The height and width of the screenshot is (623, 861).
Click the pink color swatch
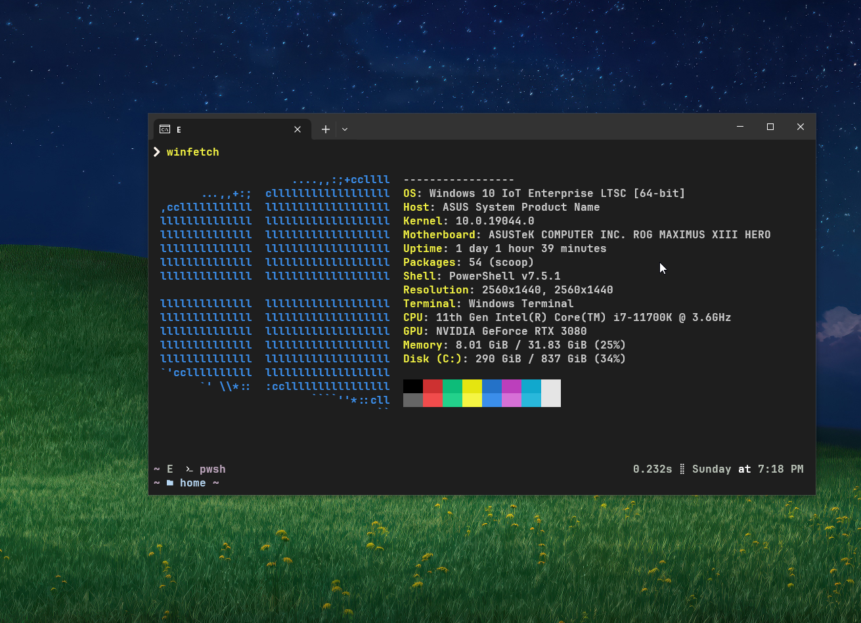(x=512, y=400)
